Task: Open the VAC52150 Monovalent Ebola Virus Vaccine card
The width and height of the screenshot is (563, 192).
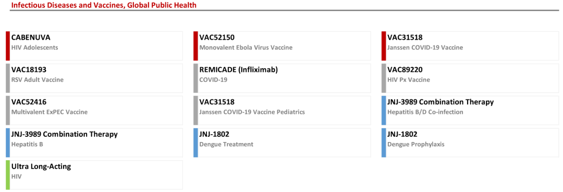Action: pyautogui.click(x=282, y=46)
